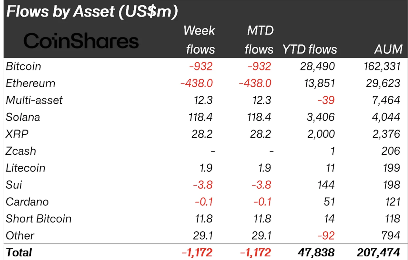Select the Short Bitcoin row label
The image size is (408, 260).
pyautogui.click(x=39, y=219)
